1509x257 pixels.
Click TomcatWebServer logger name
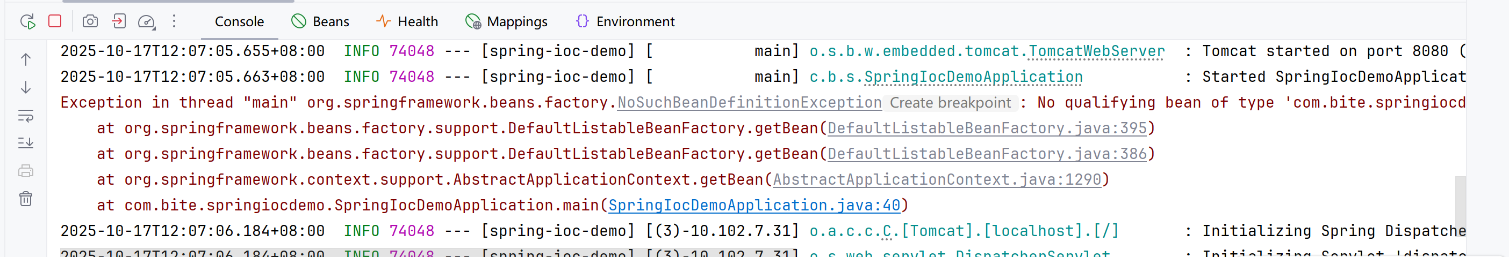pos(1097,51)
